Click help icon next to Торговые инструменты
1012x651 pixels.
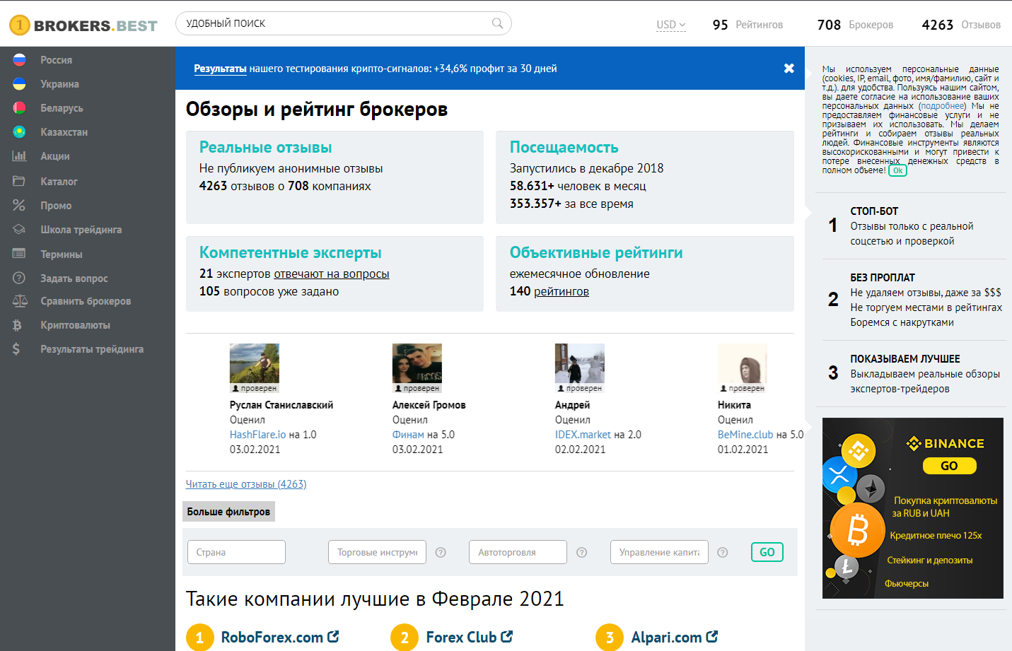(441, 552)
